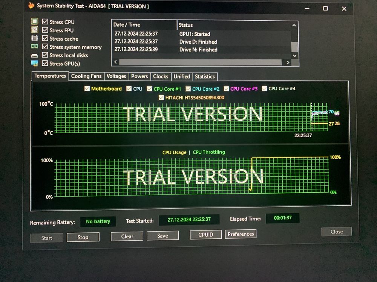Click the log scroll left arrow
377x282 pixels.
click(x=116, y=62)
